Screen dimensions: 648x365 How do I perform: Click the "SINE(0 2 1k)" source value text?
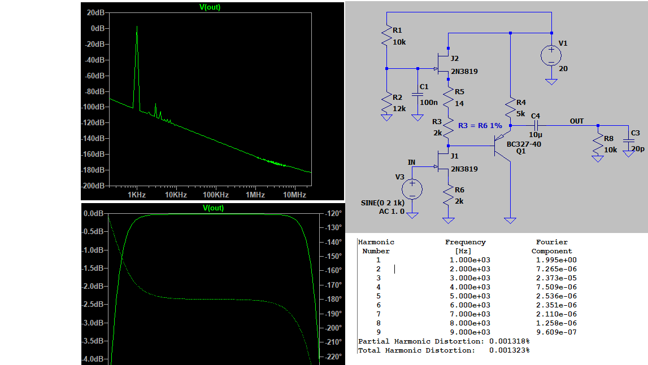[382, 203]
